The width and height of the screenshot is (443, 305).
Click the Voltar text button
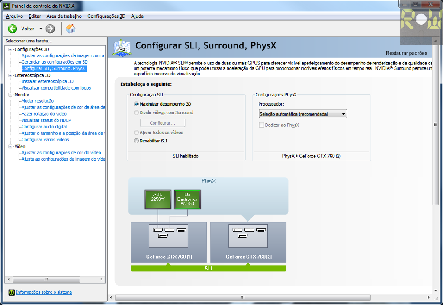click(28, 29)
